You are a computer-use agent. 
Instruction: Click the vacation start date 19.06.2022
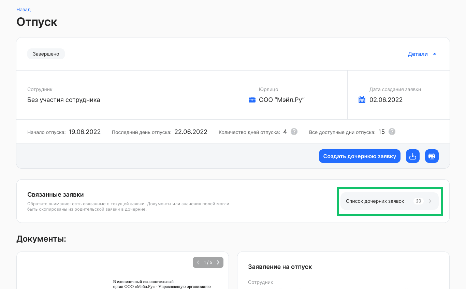85,132
